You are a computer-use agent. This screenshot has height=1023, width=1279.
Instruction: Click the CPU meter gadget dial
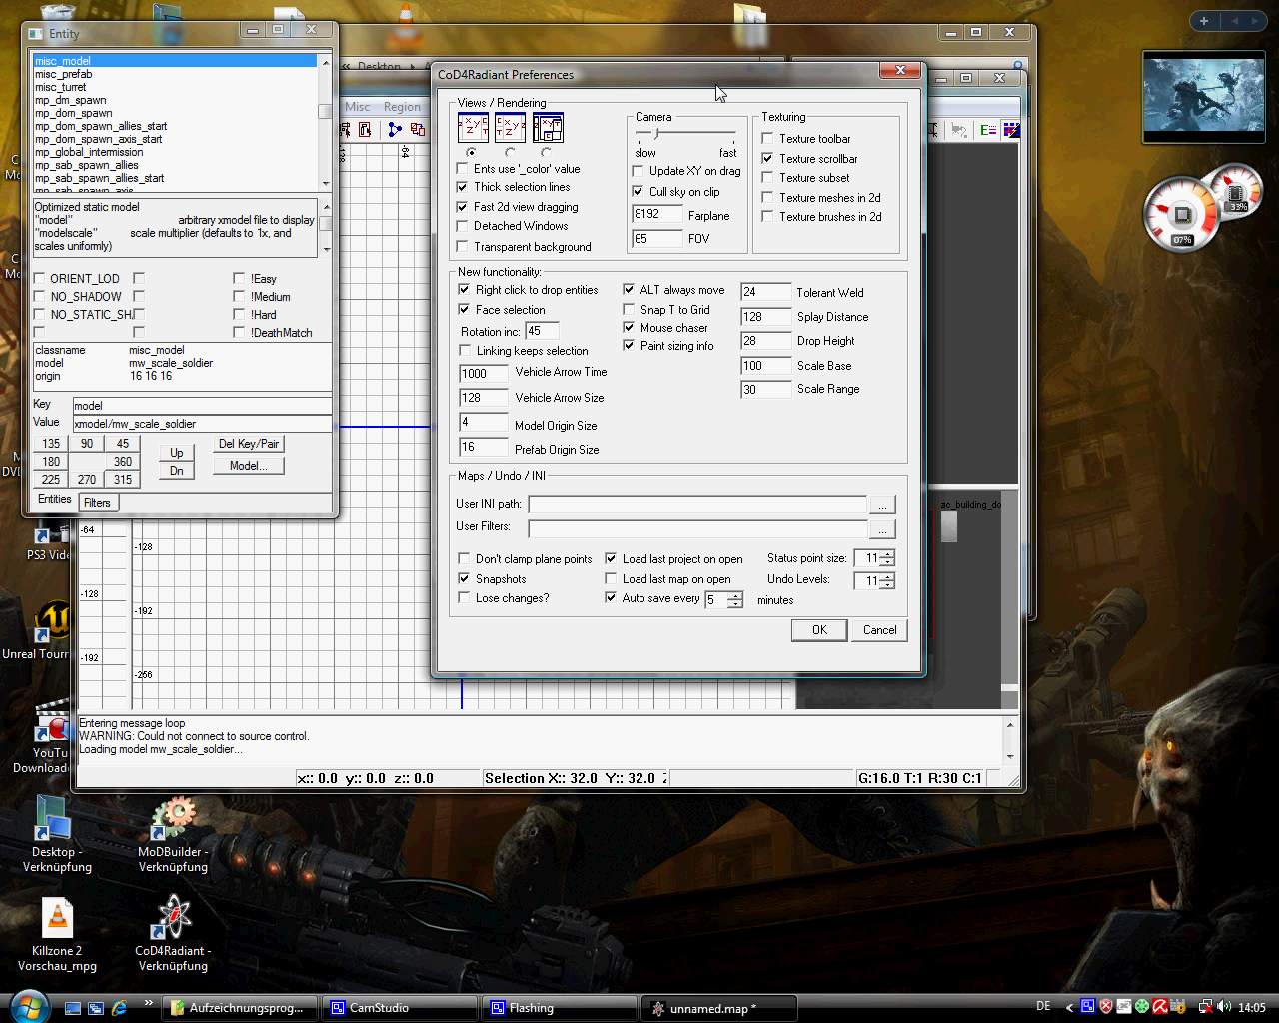(x=1182, y=215)
